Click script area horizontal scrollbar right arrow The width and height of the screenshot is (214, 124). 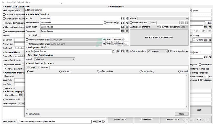[184, 109]
